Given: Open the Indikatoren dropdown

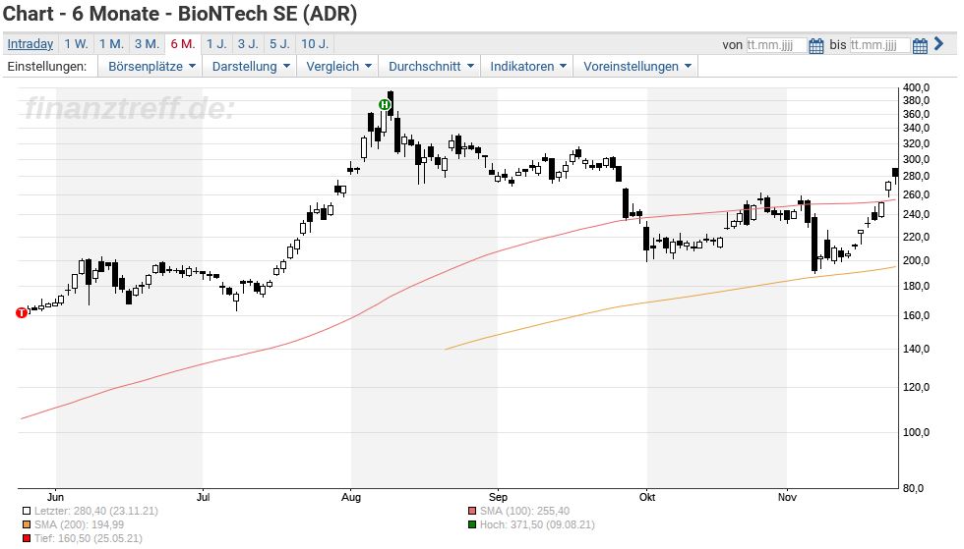Looking at the screenshot, I should 527,67.
